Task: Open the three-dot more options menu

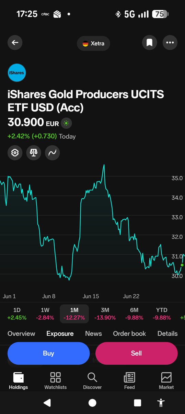Action: (170, 43)
